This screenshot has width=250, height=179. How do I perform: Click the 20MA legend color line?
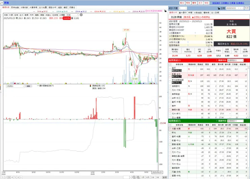[x=72, y=11]
